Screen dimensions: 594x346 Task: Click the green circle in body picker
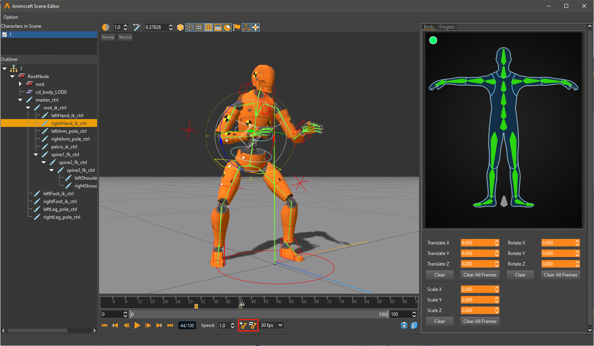click(x=433, y=40)
